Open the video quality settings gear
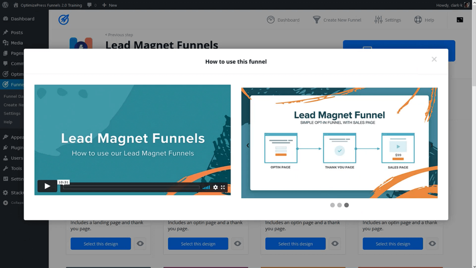 (215, 188)
